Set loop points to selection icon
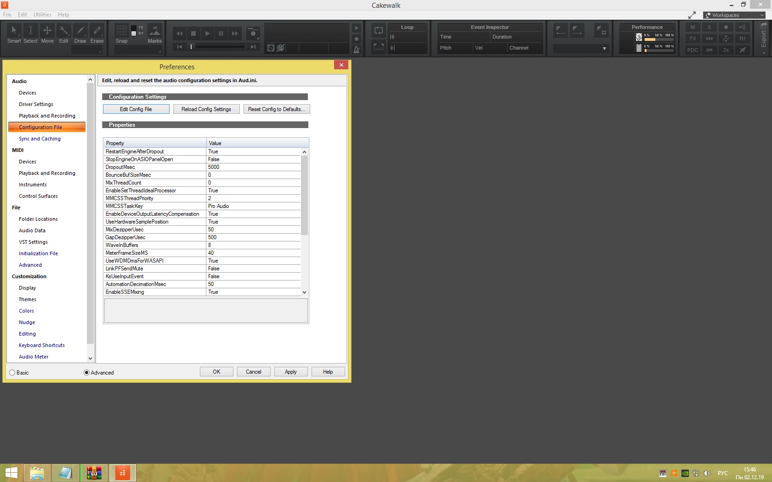The height and width of the screenshot is (482, 772). [379, 47]
